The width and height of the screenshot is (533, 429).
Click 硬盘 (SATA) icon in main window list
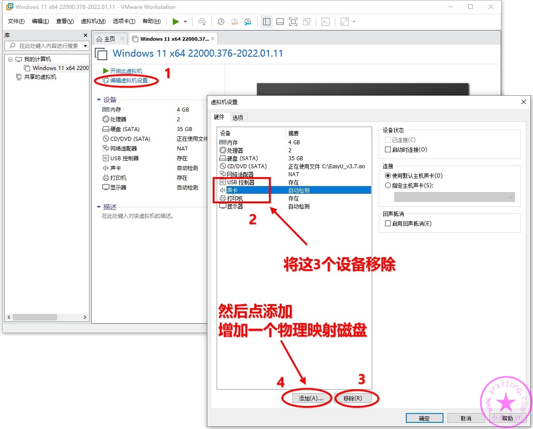click(x=106, y=129)
